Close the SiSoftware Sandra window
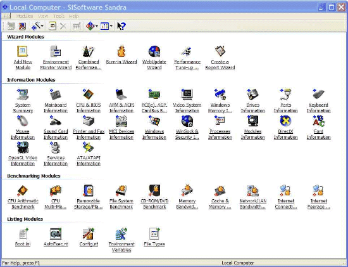This screenshot has width=348, height=267. click(342, 8)
